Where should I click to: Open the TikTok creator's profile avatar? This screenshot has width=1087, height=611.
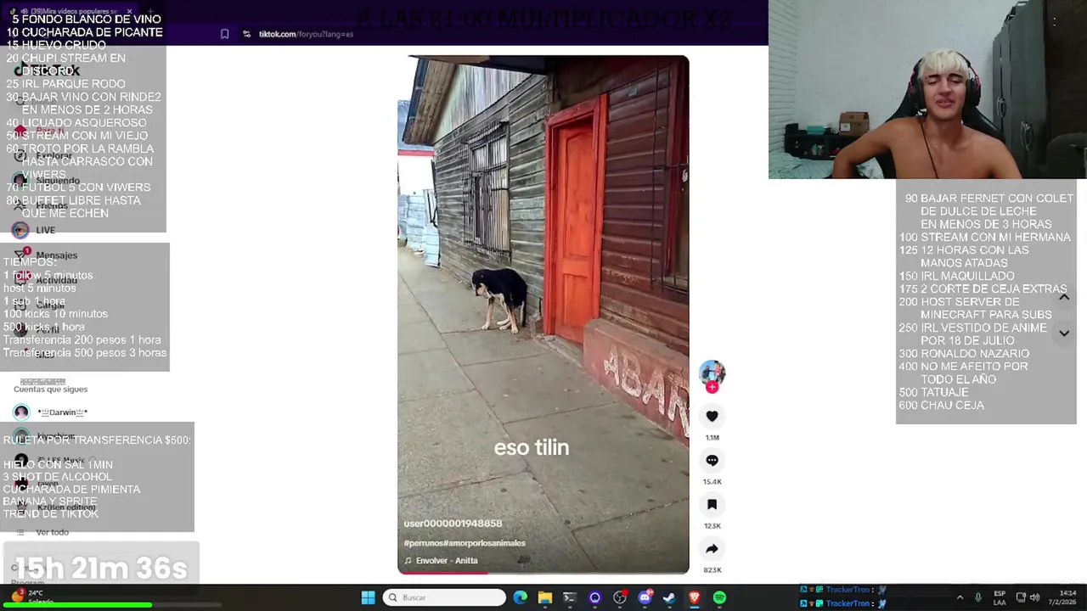[x=712, y=373]
